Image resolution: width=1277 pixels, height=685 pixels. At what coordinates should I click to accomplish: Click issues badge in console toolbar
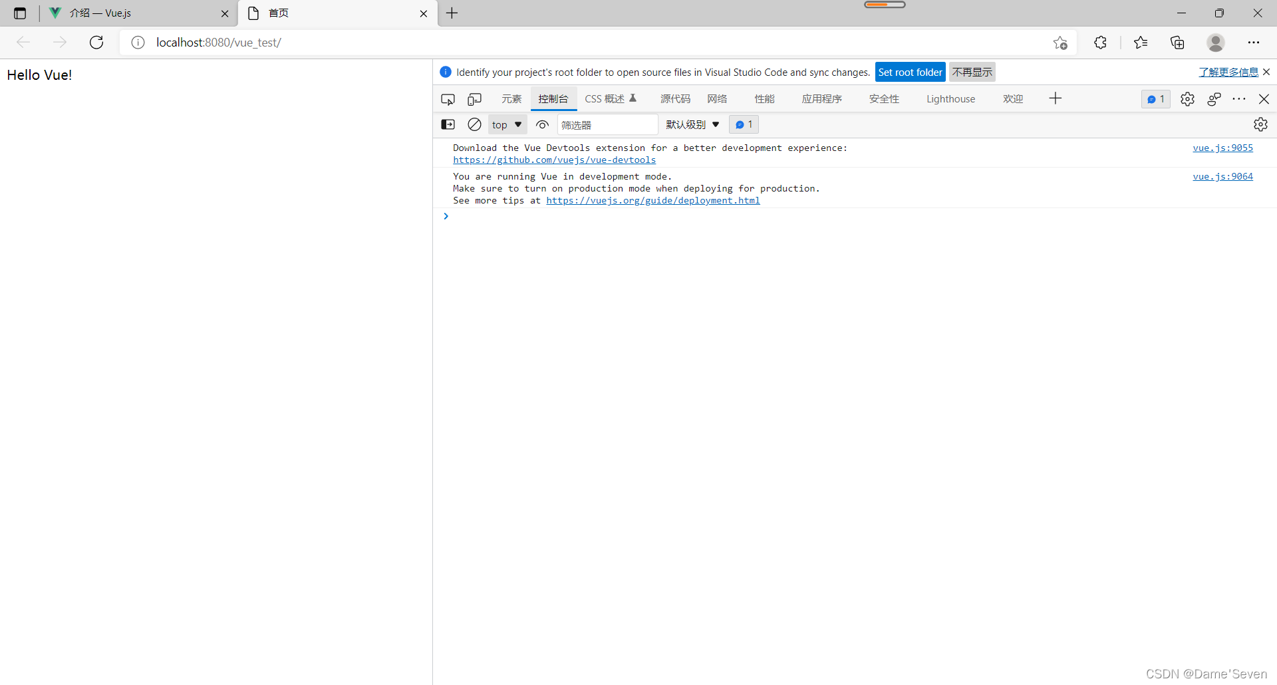[744, 124]
